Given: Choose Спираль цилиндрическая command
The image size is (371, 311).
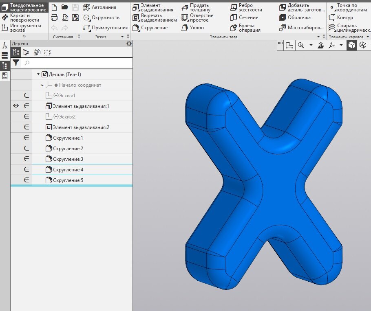Looking at the screenshot, I should tap(349, 28).
